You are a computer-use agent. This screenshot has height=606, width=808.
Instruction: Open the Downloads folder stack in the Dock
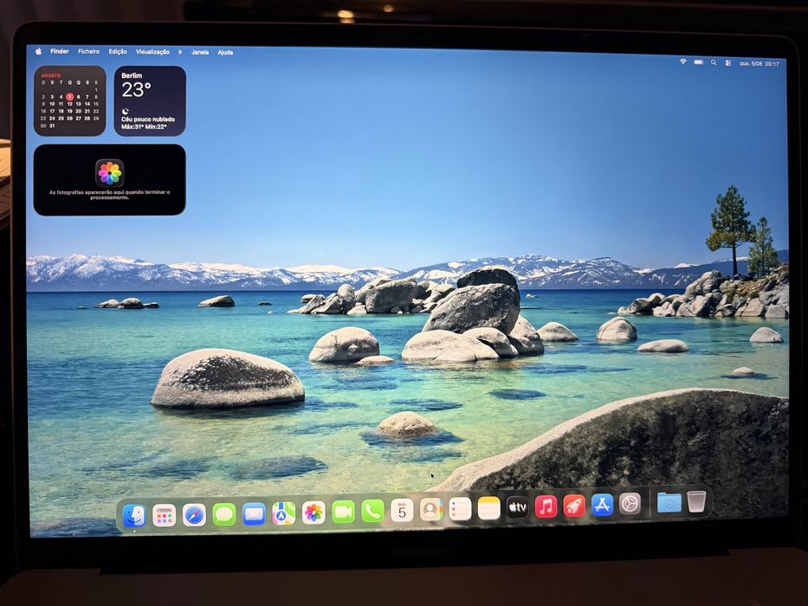[x=669, y=502]
